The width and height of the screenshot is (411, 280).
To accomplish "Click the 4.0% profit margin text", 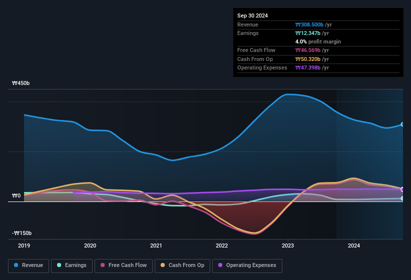I will (x=318, y=41).
